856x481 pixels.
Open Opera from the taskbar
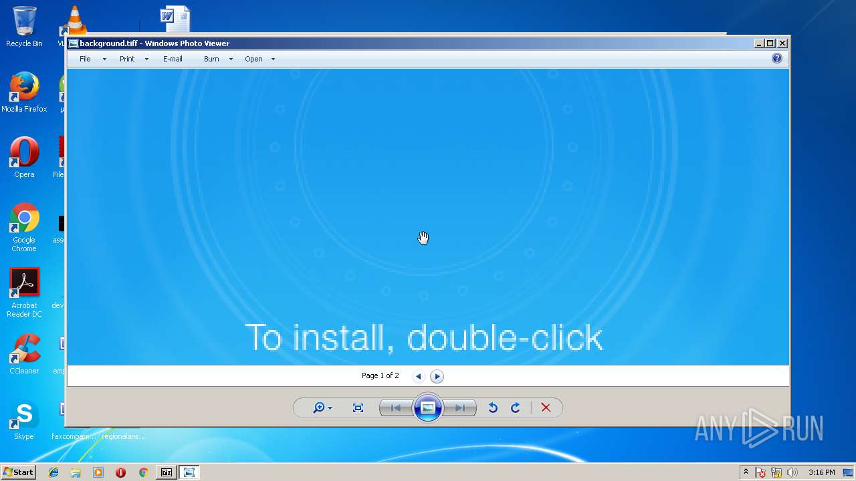(x=120, y=472)
